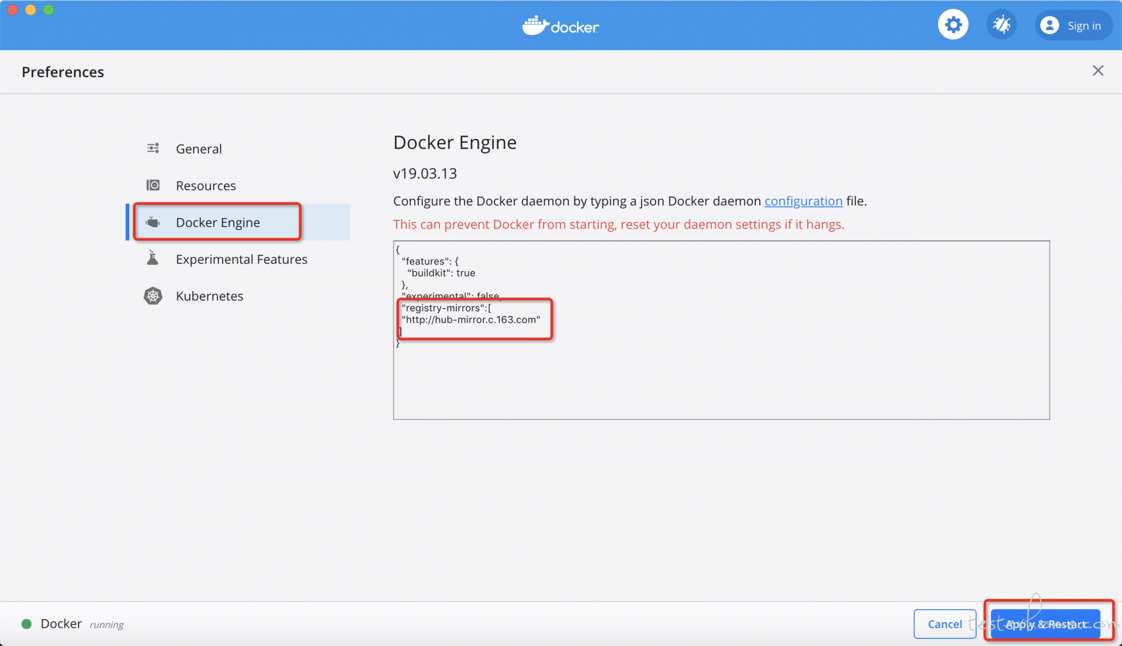Click the Sign in button
Image resolution: width=1122 pixels, height=646 pixels.
(x=1073, y=25)
